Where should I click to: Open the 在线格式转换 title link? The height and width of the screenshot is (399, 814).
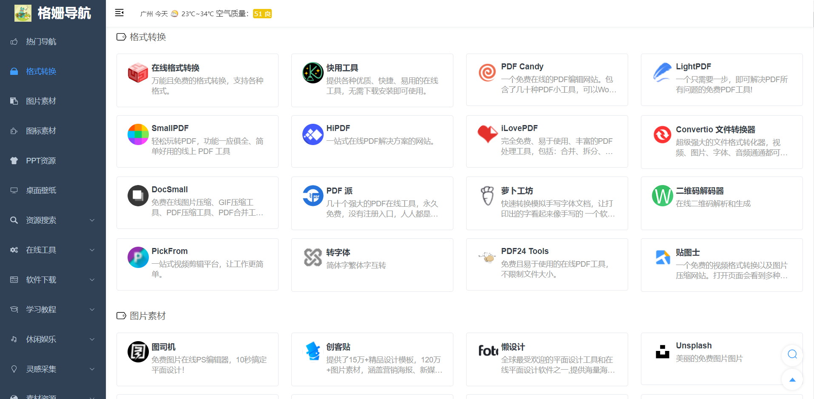[175, 68]
